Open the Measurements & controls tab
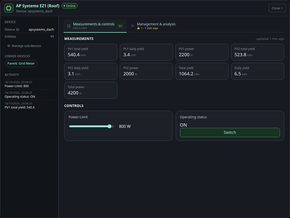290x218 pixels. pos(95,26)
